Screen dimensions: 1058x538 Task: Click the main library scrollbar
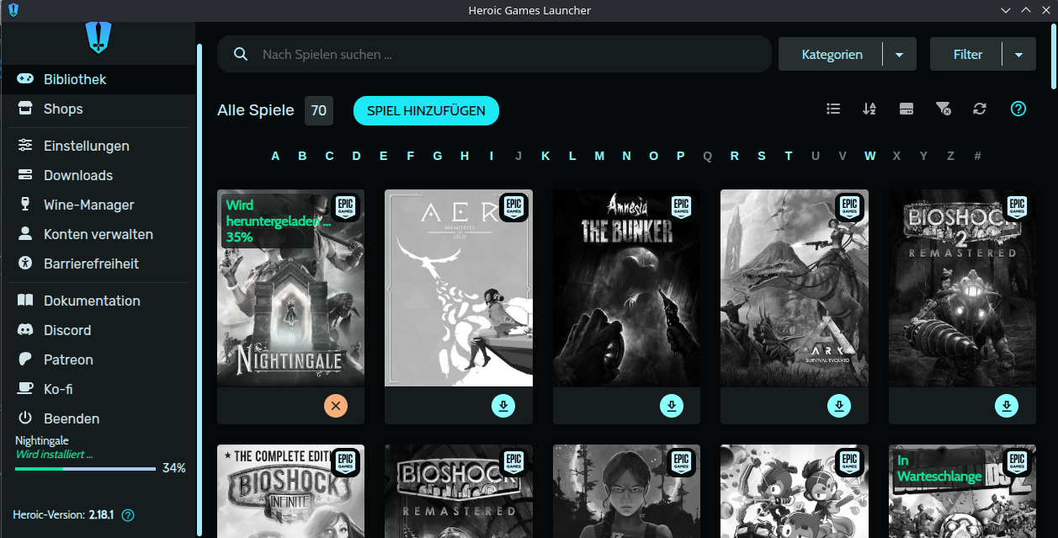click(x=1054, y=56)
